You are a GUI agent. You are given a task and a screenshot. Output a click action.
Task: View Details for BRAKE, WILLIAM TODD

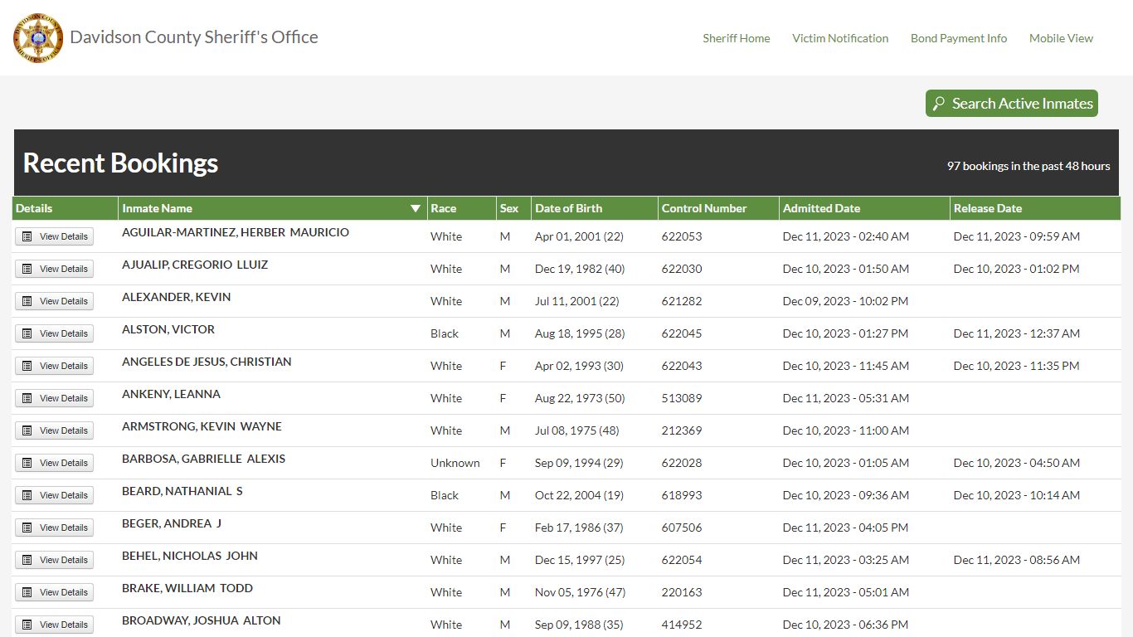point(55,592)
